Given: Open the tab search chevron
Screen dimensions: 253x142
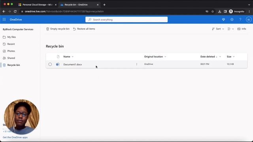Looking at the screenshot, I should (249, 5).
